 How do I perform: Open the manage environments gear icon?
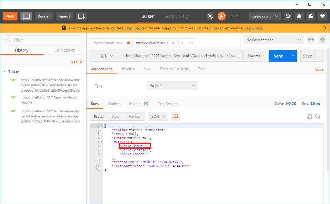coord(322,40)
